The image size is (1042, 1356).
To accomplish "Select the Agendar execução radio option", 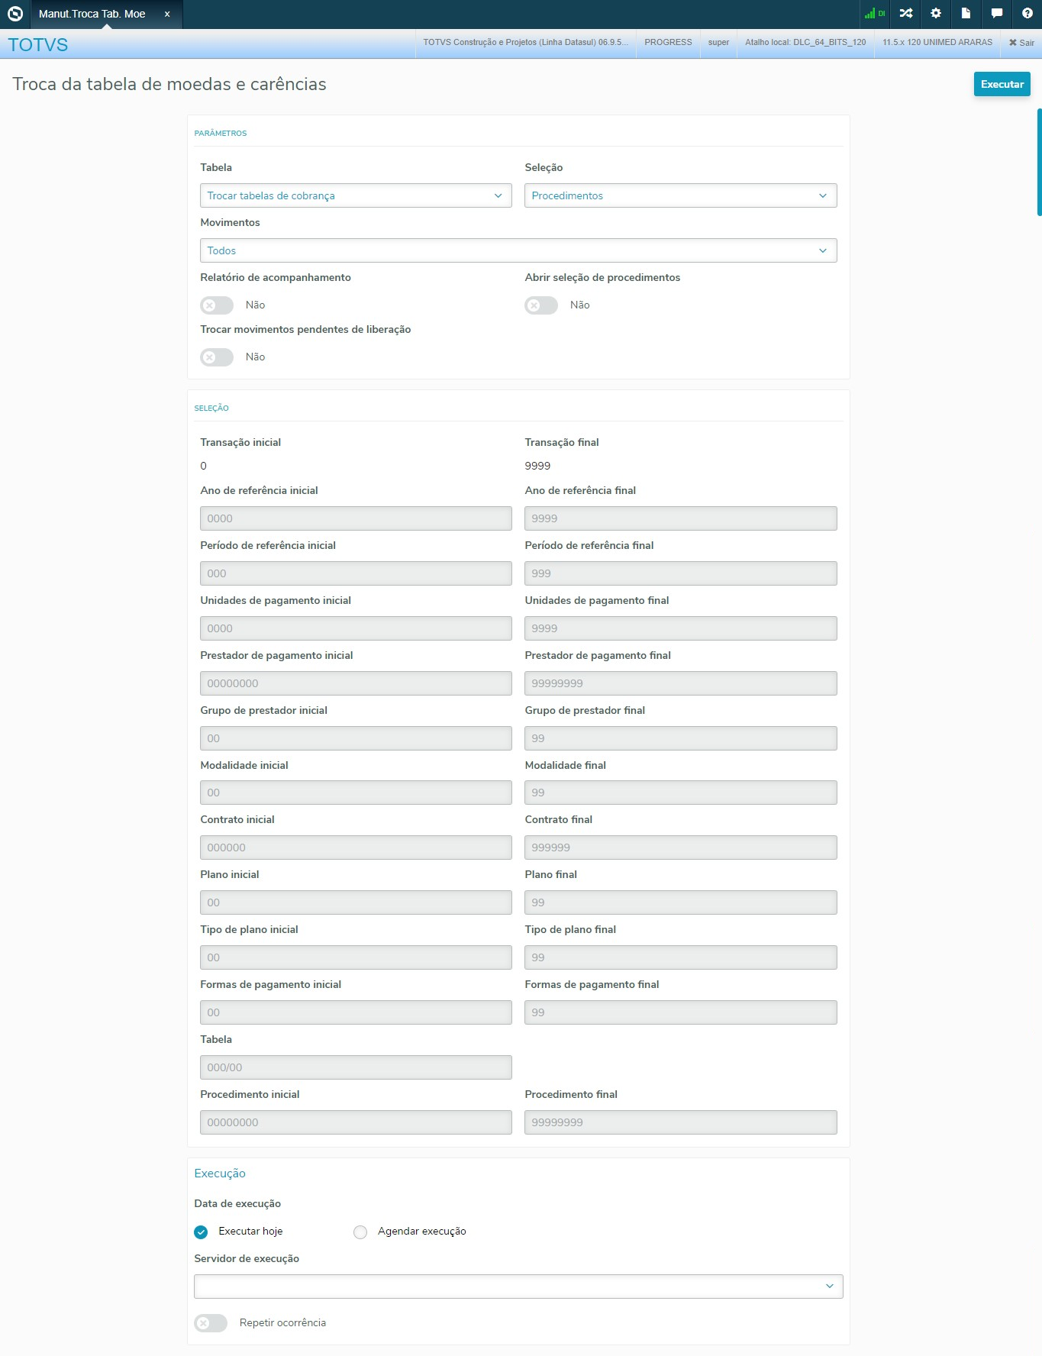I will [360, 1232].
